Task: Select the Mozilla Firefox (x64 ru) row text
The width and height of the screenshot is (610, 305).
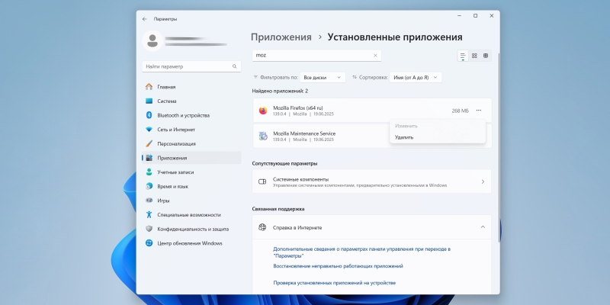Action: tap(298, 108)
